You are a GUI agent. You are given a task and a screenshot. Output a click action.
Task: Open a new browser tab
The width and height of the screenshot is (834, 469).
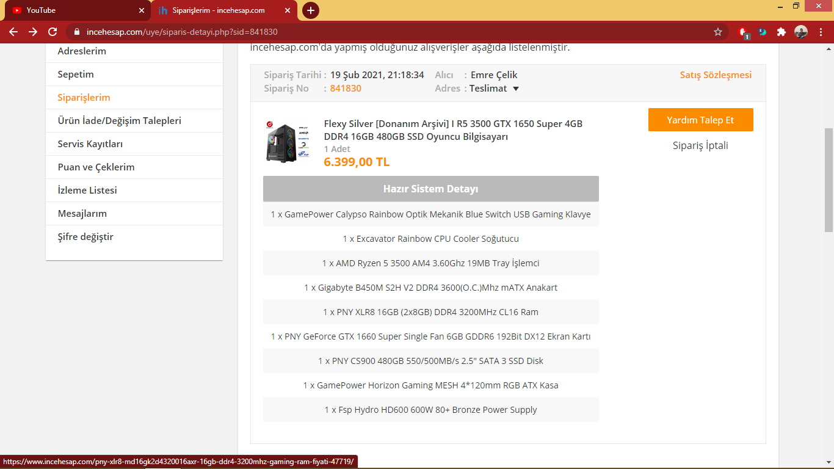click(311, 10)
